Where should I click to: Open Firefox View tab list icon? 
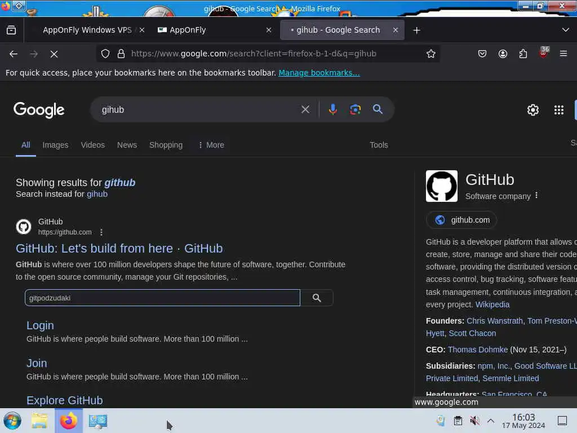[x=11, y=30]
